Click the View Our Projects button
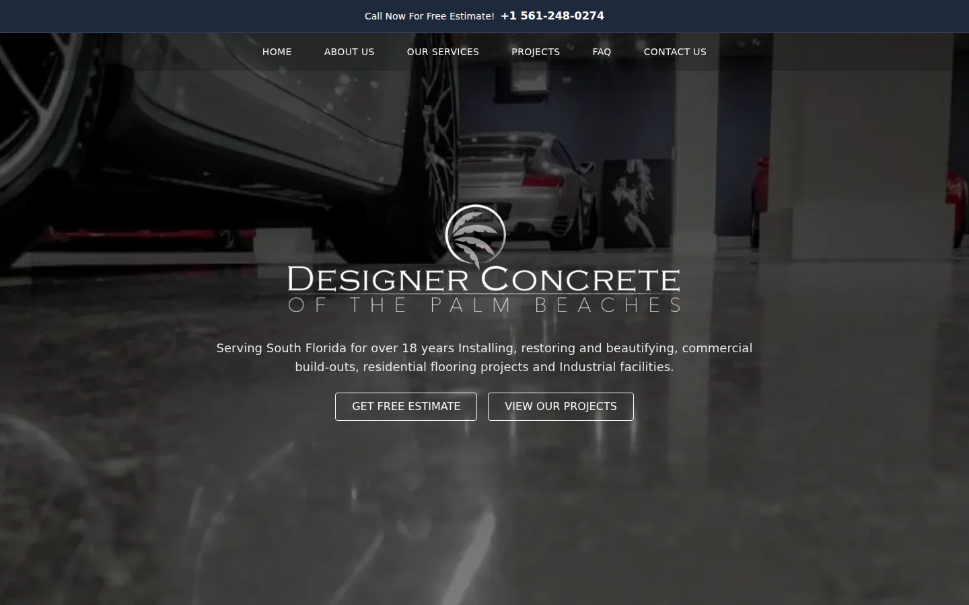This screenshot has height=605, width=969. coord(561,407)
